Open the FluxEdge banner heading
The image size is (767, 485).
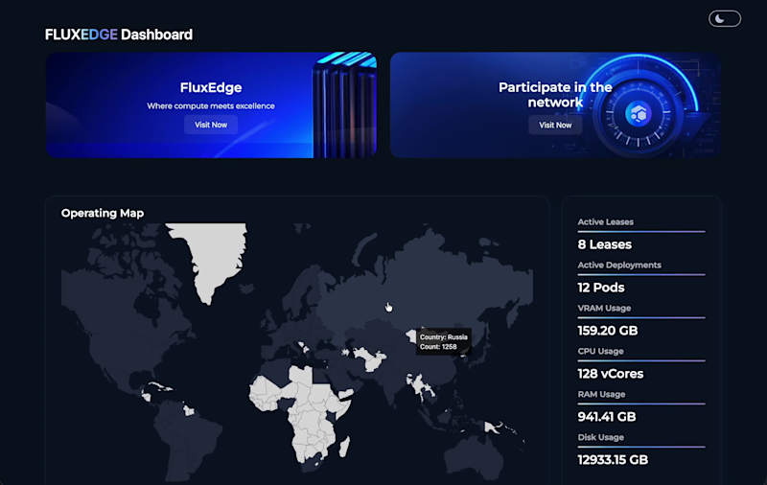[211, 87]
